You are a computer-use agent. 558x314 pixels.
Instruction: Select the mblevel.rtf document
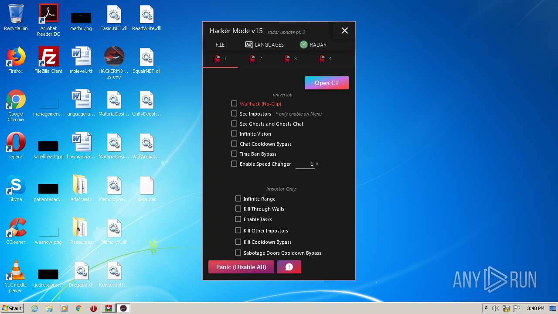(81, 60)
